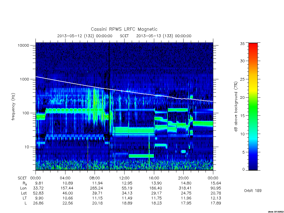Click the 10000 frequency tick label

[x=23, y=45]
